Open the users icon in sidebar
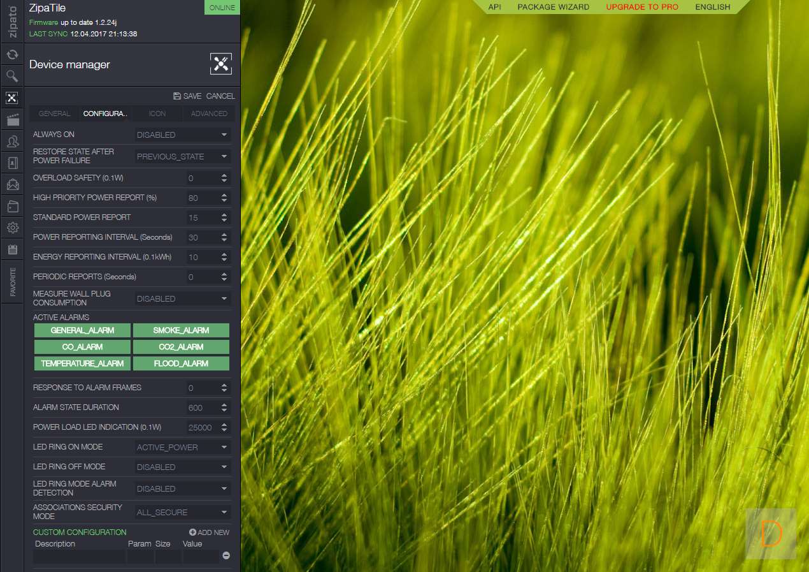This screenshot has width=809, height=572. pyautogui.click(x=12, y=141)
